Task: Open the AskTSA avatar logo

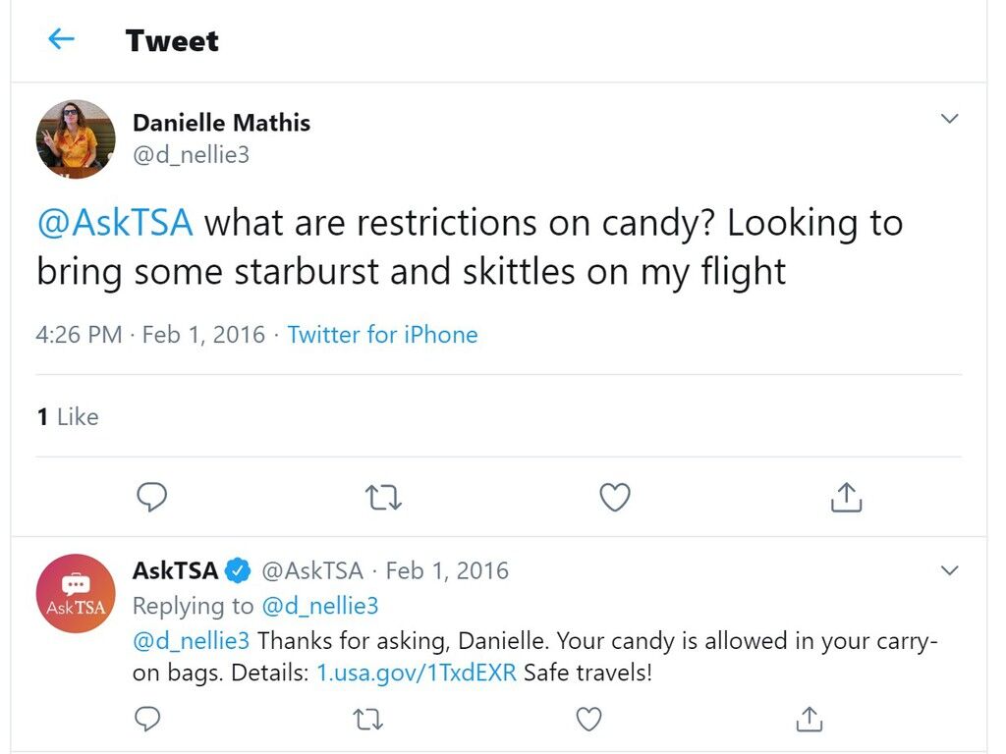Action: (x=76, y=594)
